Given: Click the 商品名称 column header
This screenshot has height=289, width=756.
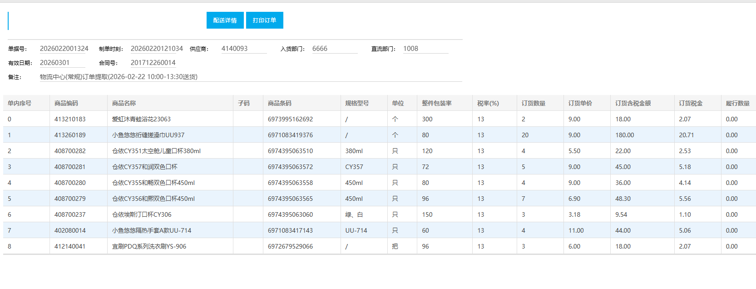Looking at the screenshot, I should (124, 103).
